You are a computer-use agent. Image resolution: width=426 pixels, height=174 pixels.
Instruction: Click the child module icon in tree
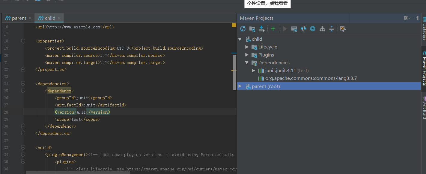pos(248,39)
